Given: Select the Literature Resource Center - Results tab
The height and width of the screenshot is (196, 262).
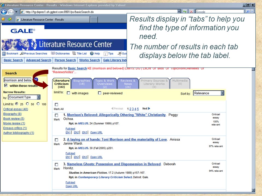Looking at the screenshot, I should 53,20.
